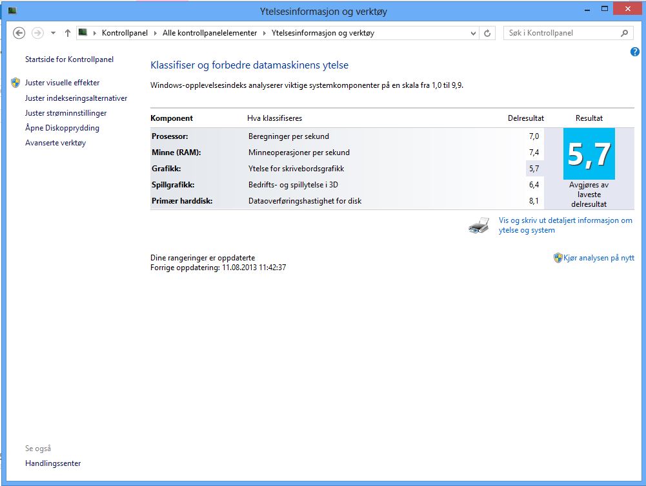Open Åpne Diskopprydding

[x=62, y=127]
